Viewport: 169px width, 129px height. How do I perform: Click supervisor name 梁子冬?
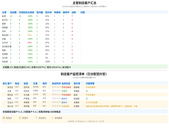click(5, 20)
